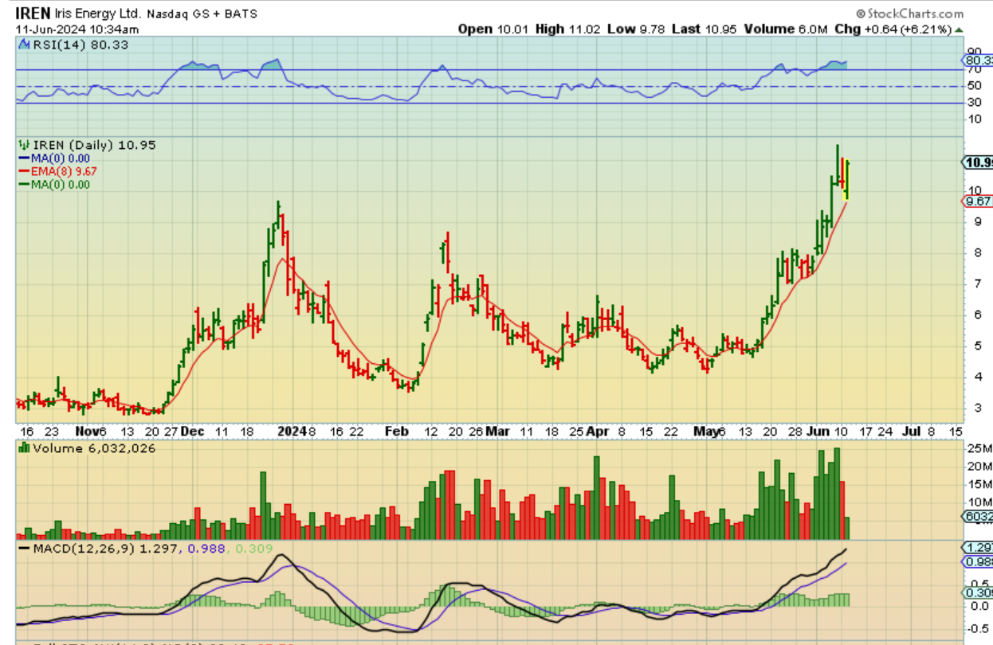Click the red EMA(8) legend line marker
Screen dimensions: 993x645
click(25, 171)
